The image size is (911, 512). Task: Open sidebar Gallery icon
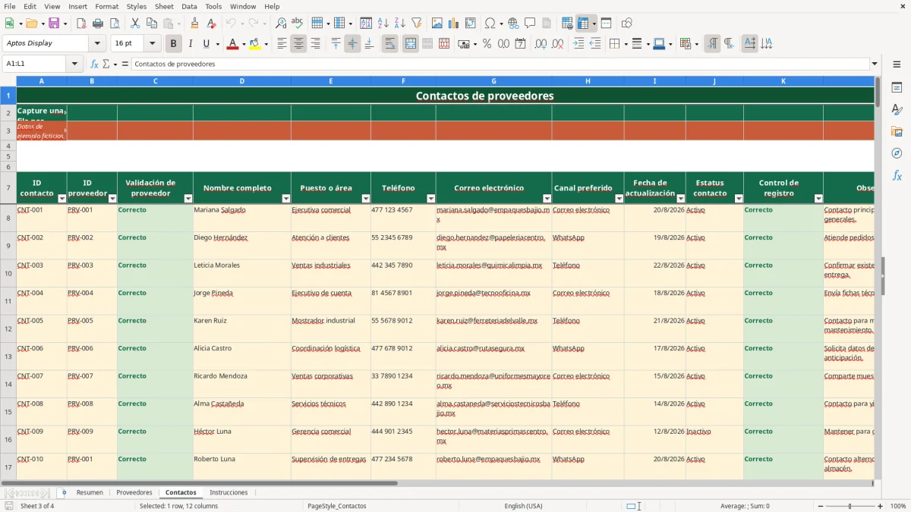[897, 131]
